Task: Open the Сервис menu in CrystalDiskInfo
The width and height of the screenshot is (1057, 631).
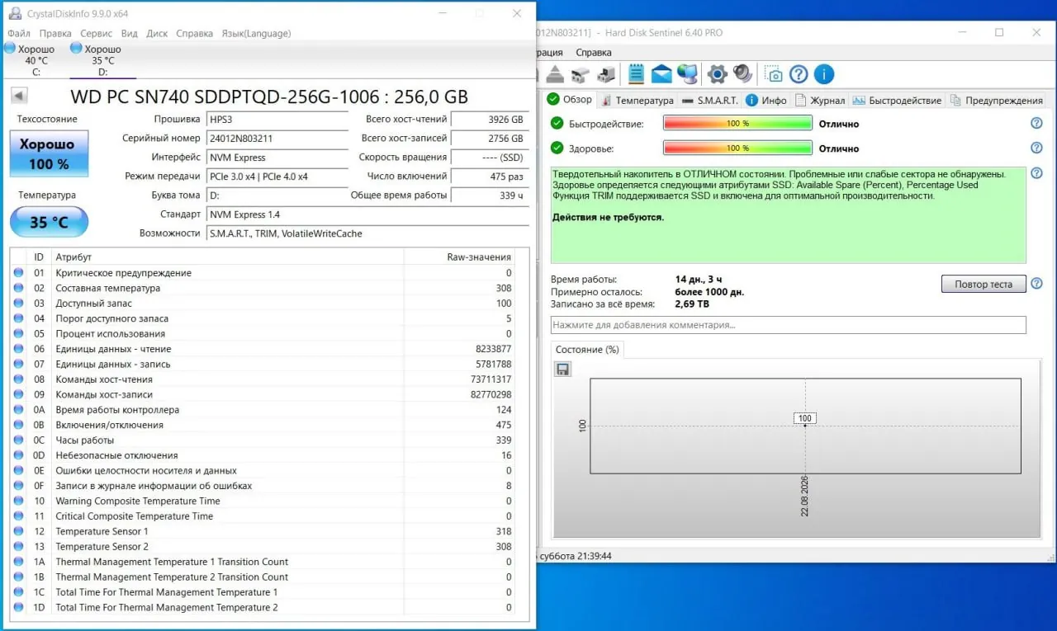Action: point(97,34)
